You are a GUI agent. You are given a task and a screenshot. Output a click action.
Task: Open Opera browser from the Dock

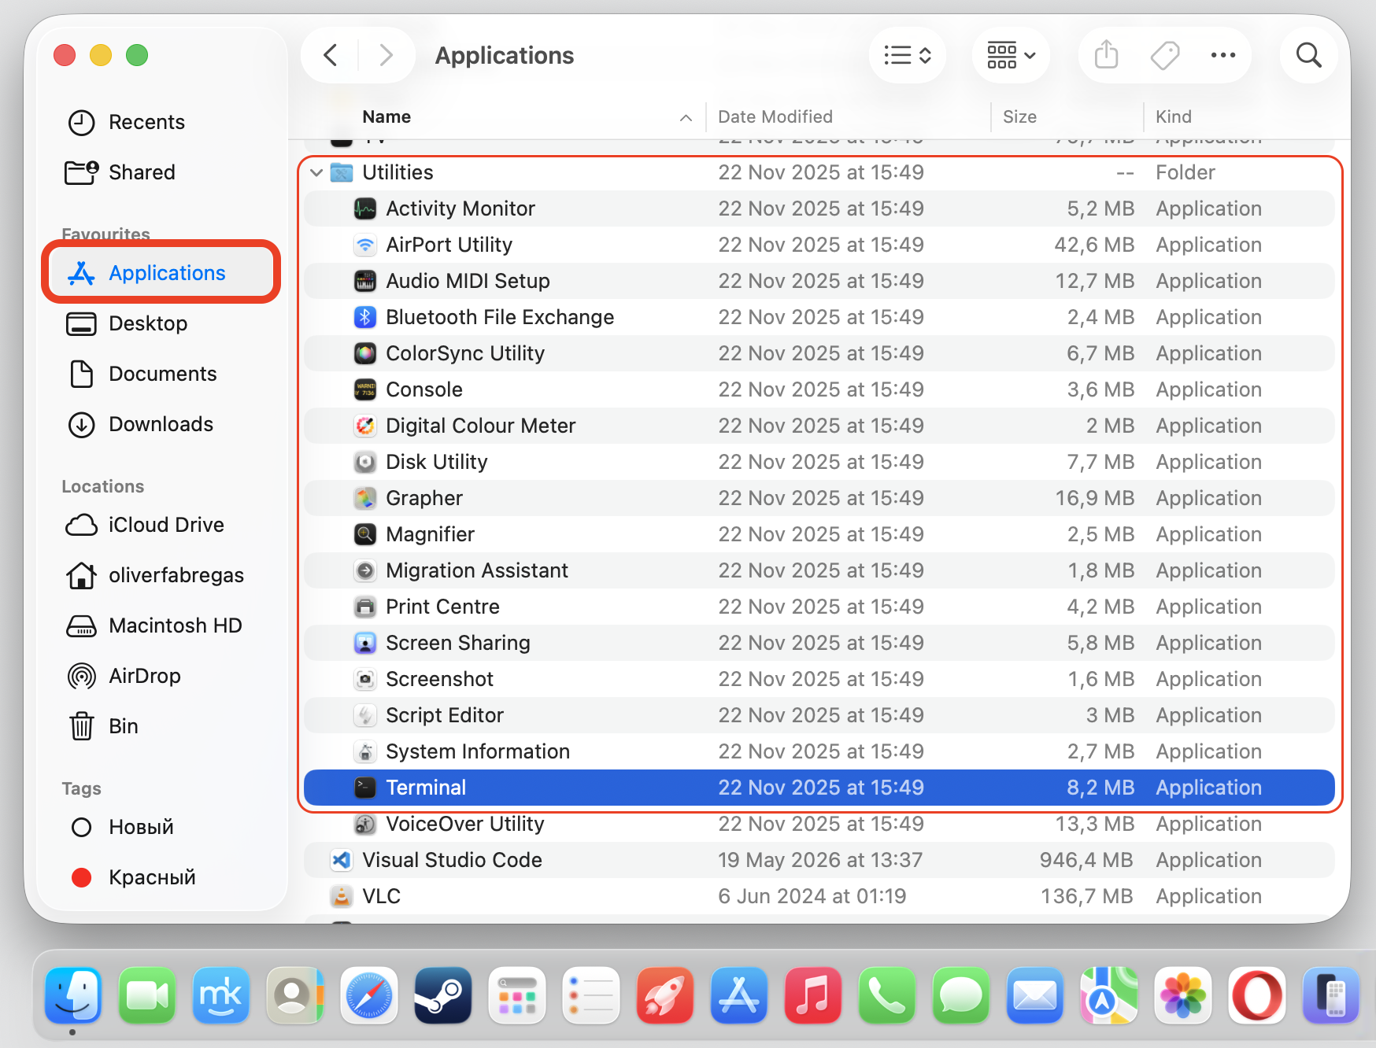click(1257, 995)
